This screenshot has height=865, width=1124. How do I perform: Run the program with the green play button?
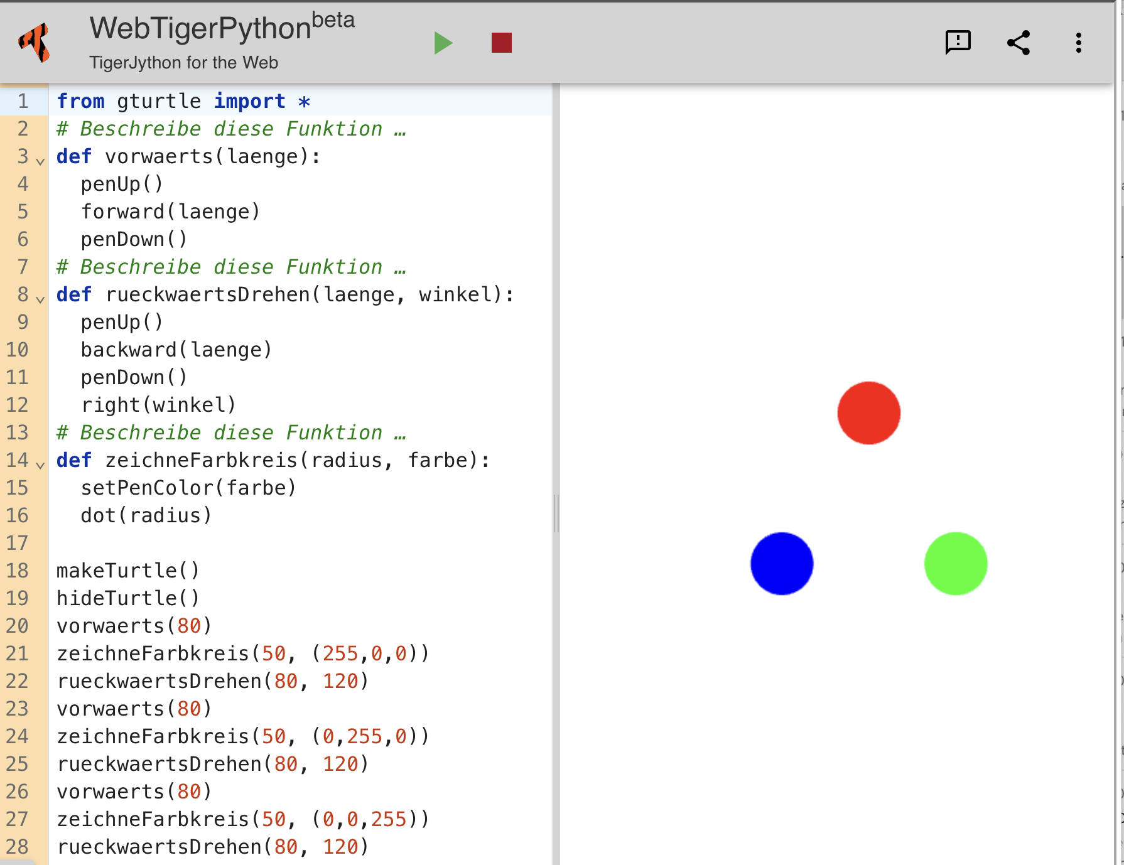point(443,43)
